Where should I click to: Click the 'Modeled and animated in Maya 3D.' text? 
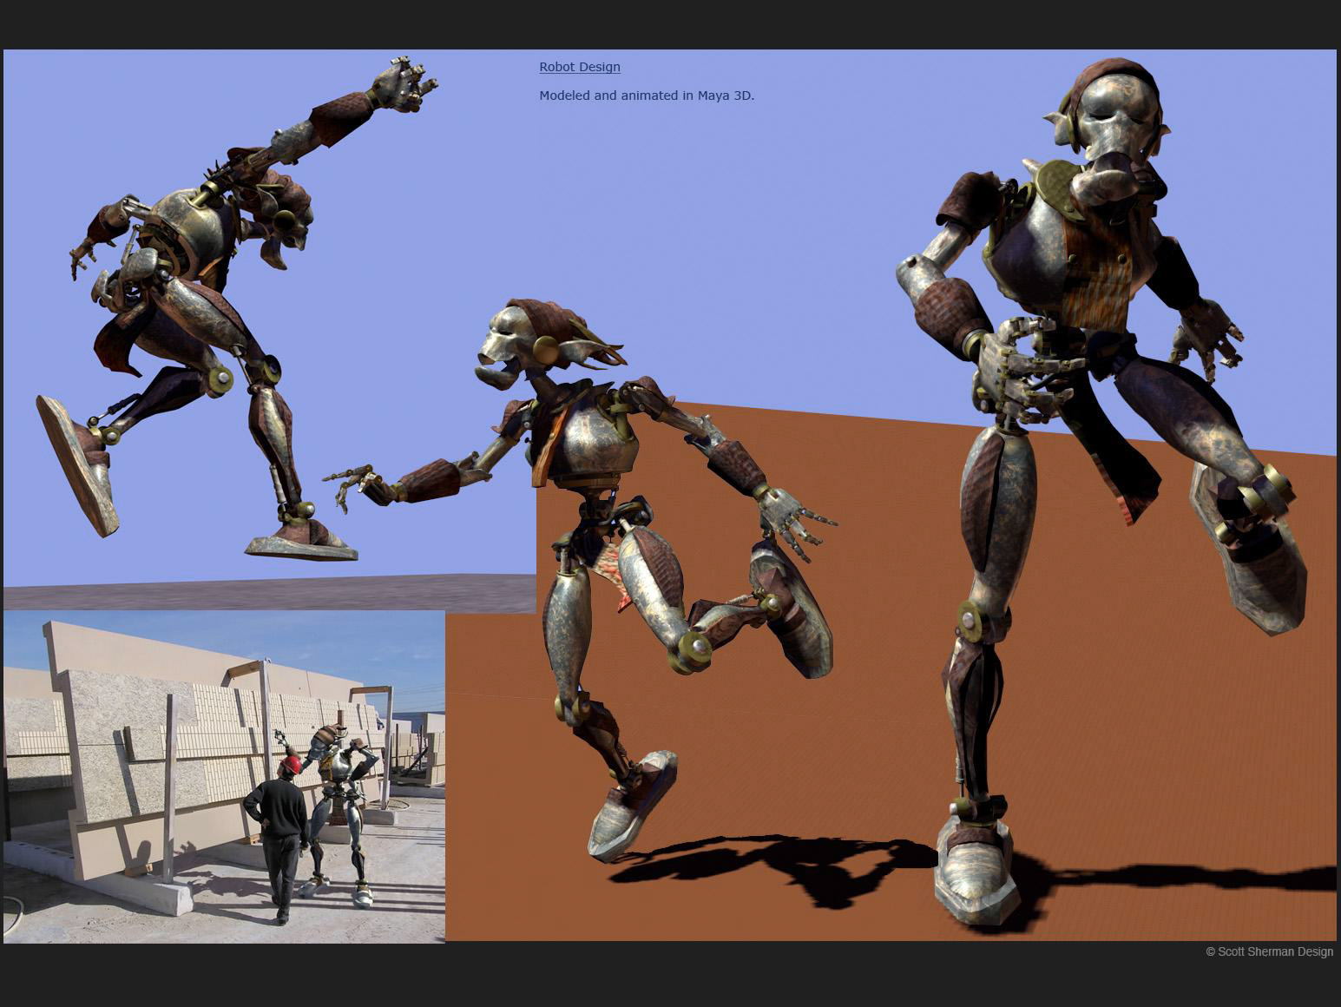[x=647, y=95]
